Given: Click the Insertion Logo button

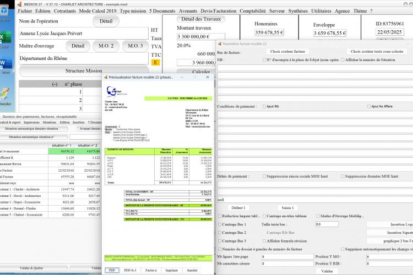Looking at the screenshot, I should click(390, 224).
